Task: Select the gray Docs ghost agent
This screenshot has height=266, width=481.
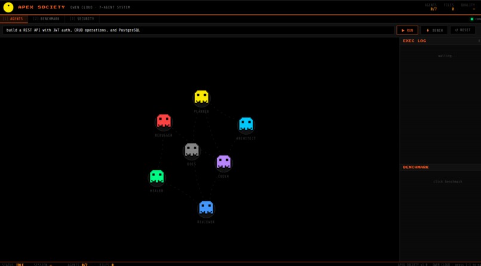Action: pyautogui.click(x=192, y=150)
